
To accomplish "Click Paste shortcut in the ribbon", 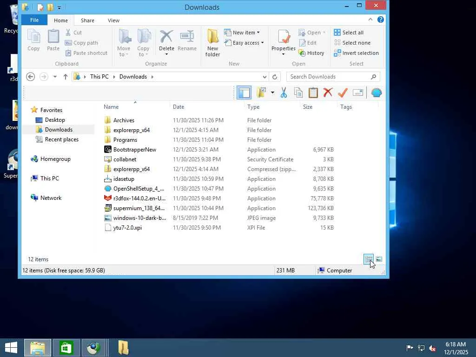I will click(86, 53).
